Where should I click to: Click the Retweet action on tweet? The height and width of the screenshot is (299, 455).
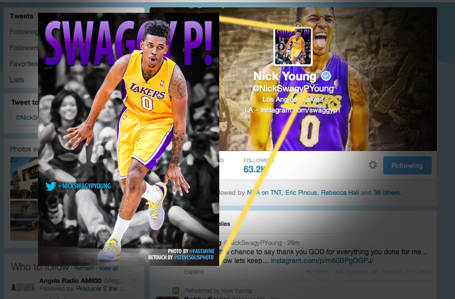(351, 272)
